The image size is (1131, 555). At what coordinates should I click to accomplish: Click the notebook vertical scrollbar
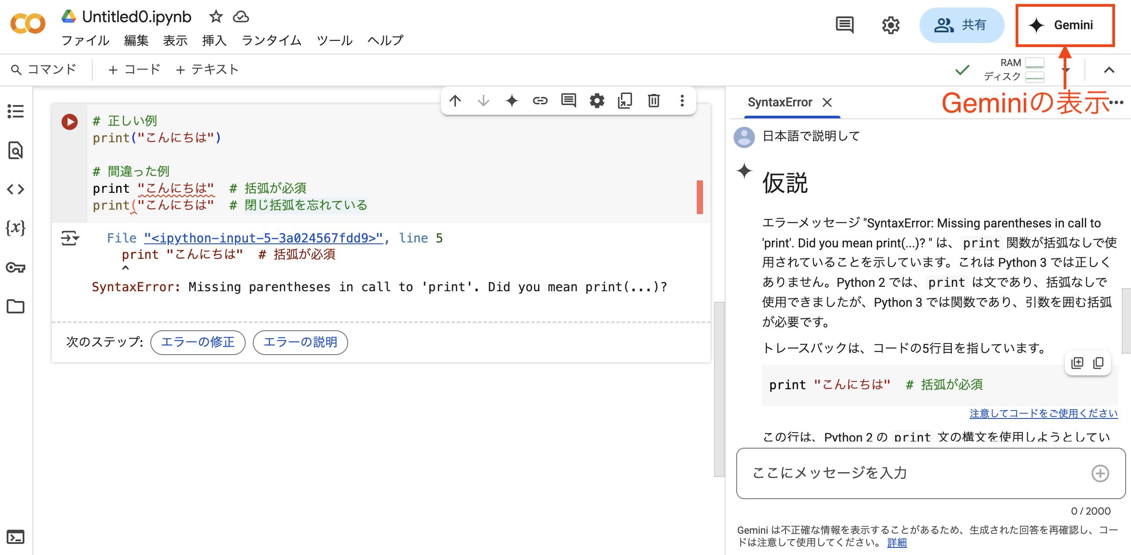coord(719,389)
